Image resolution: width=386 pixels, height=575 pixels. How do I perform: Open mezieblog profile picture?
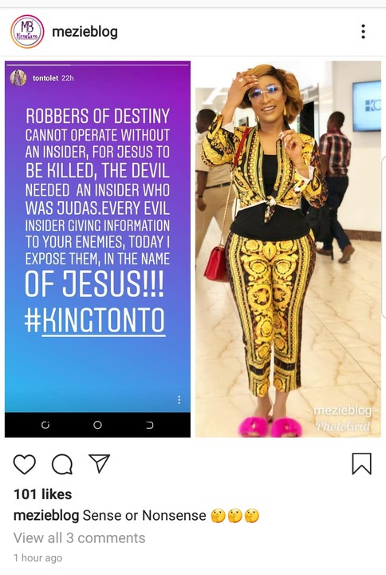pyautogui.click(x=27, y=31)
